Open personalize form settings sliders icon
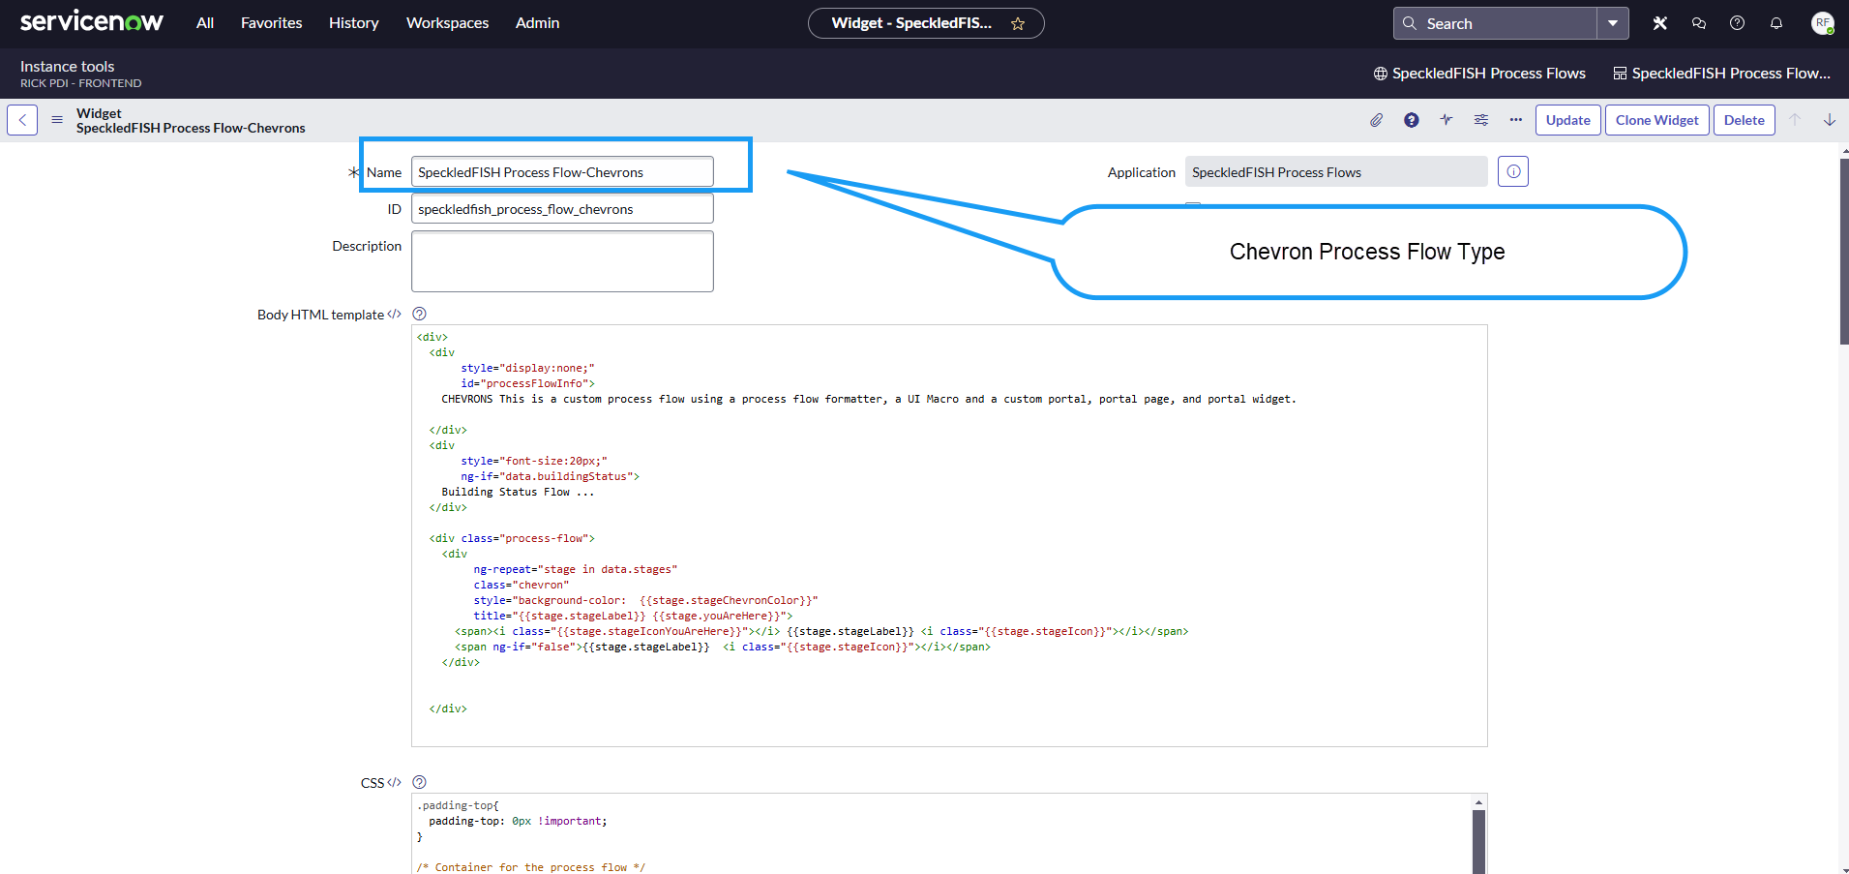 [1481, 120]
